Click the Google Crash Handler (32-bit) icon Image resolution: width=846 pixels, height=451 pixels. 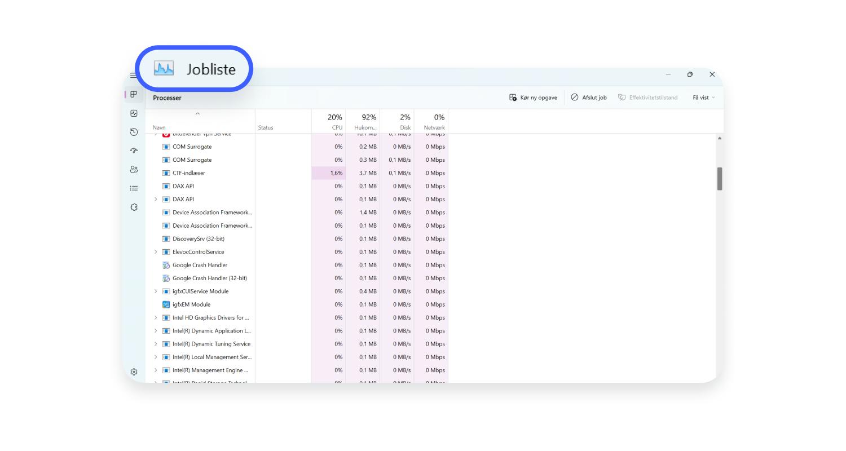(166, 278)
